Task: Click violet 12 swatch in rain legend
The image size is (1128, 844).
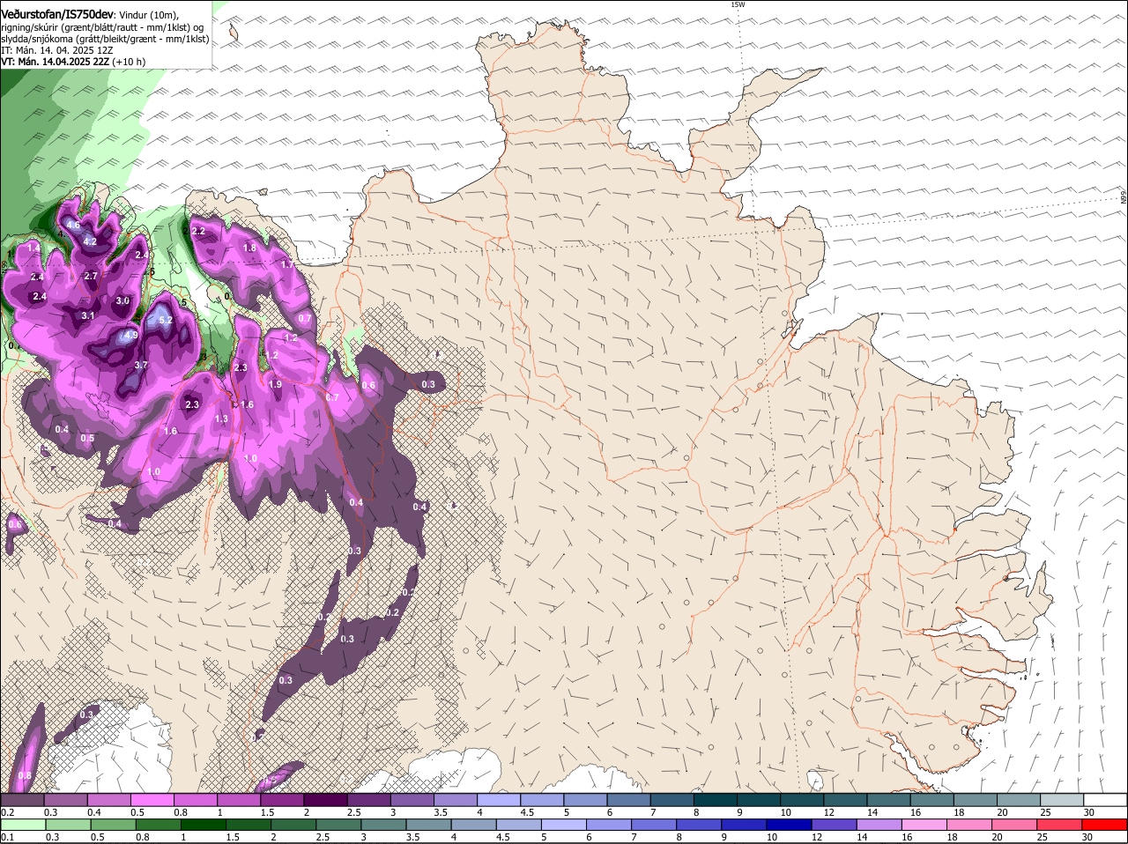Action: [833, 825]
